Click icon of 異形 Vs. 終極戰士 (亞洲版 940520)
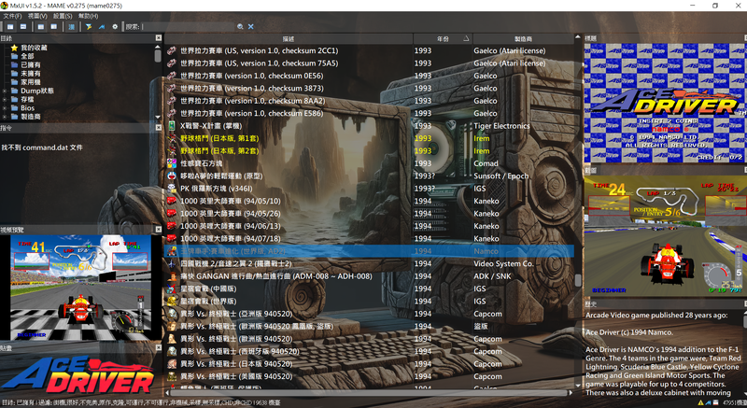Screen dimensions: 747x408 [172, 314]
